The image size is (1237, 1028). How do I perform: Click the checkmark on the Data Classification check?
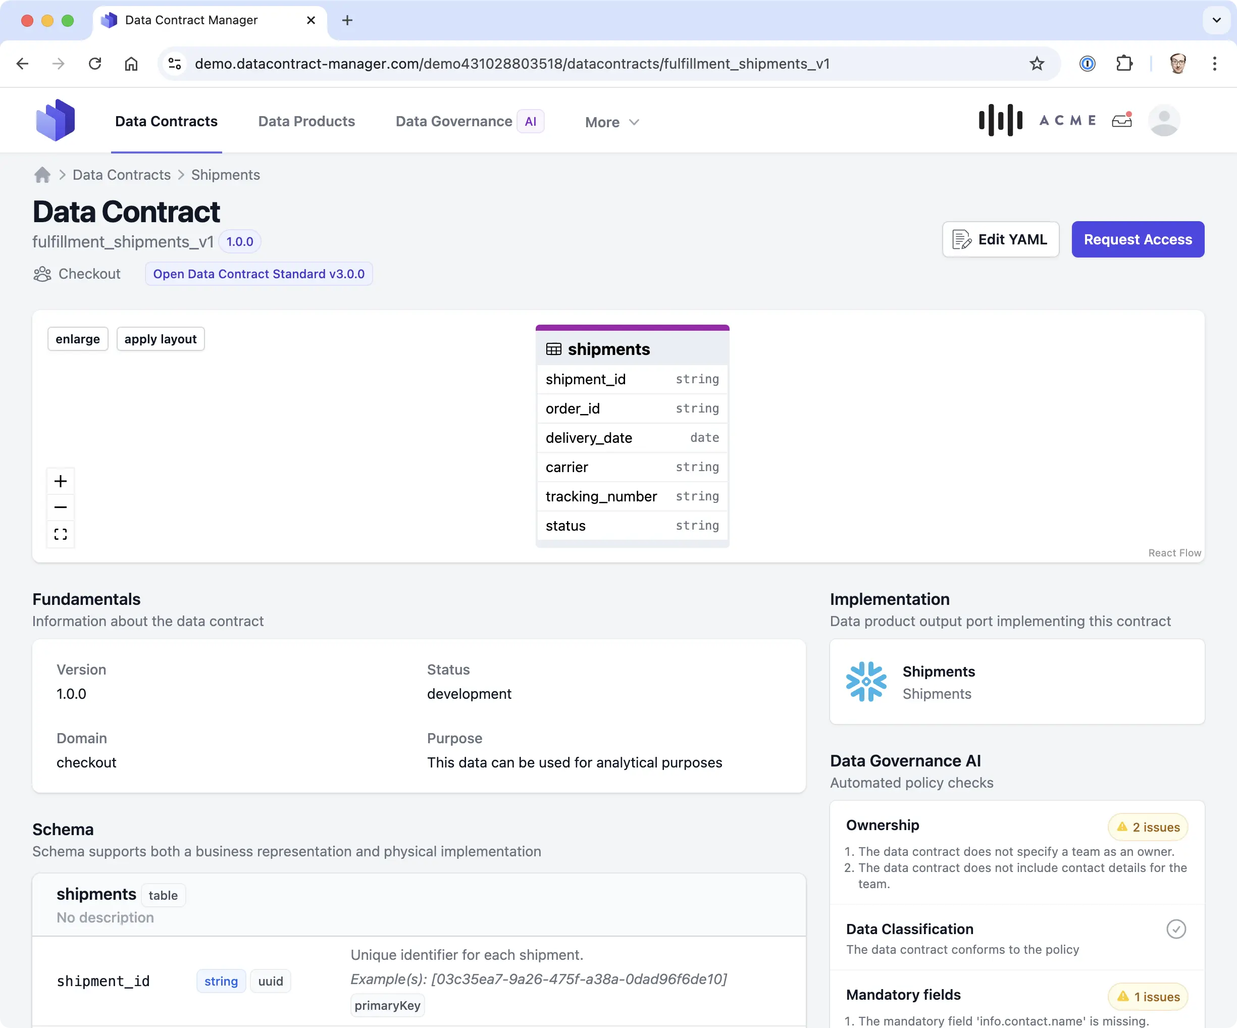point(1176,929)
